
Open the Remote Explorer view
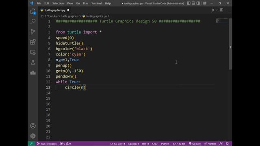33,52
